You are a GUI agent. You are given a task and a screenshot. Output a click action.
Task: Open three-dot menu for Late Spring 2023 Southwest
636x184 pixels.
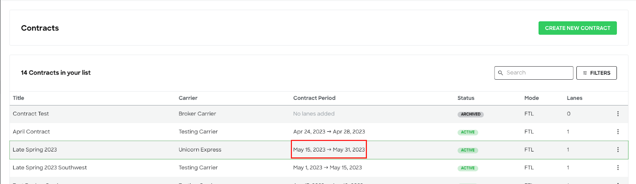[x=618, y=168]
